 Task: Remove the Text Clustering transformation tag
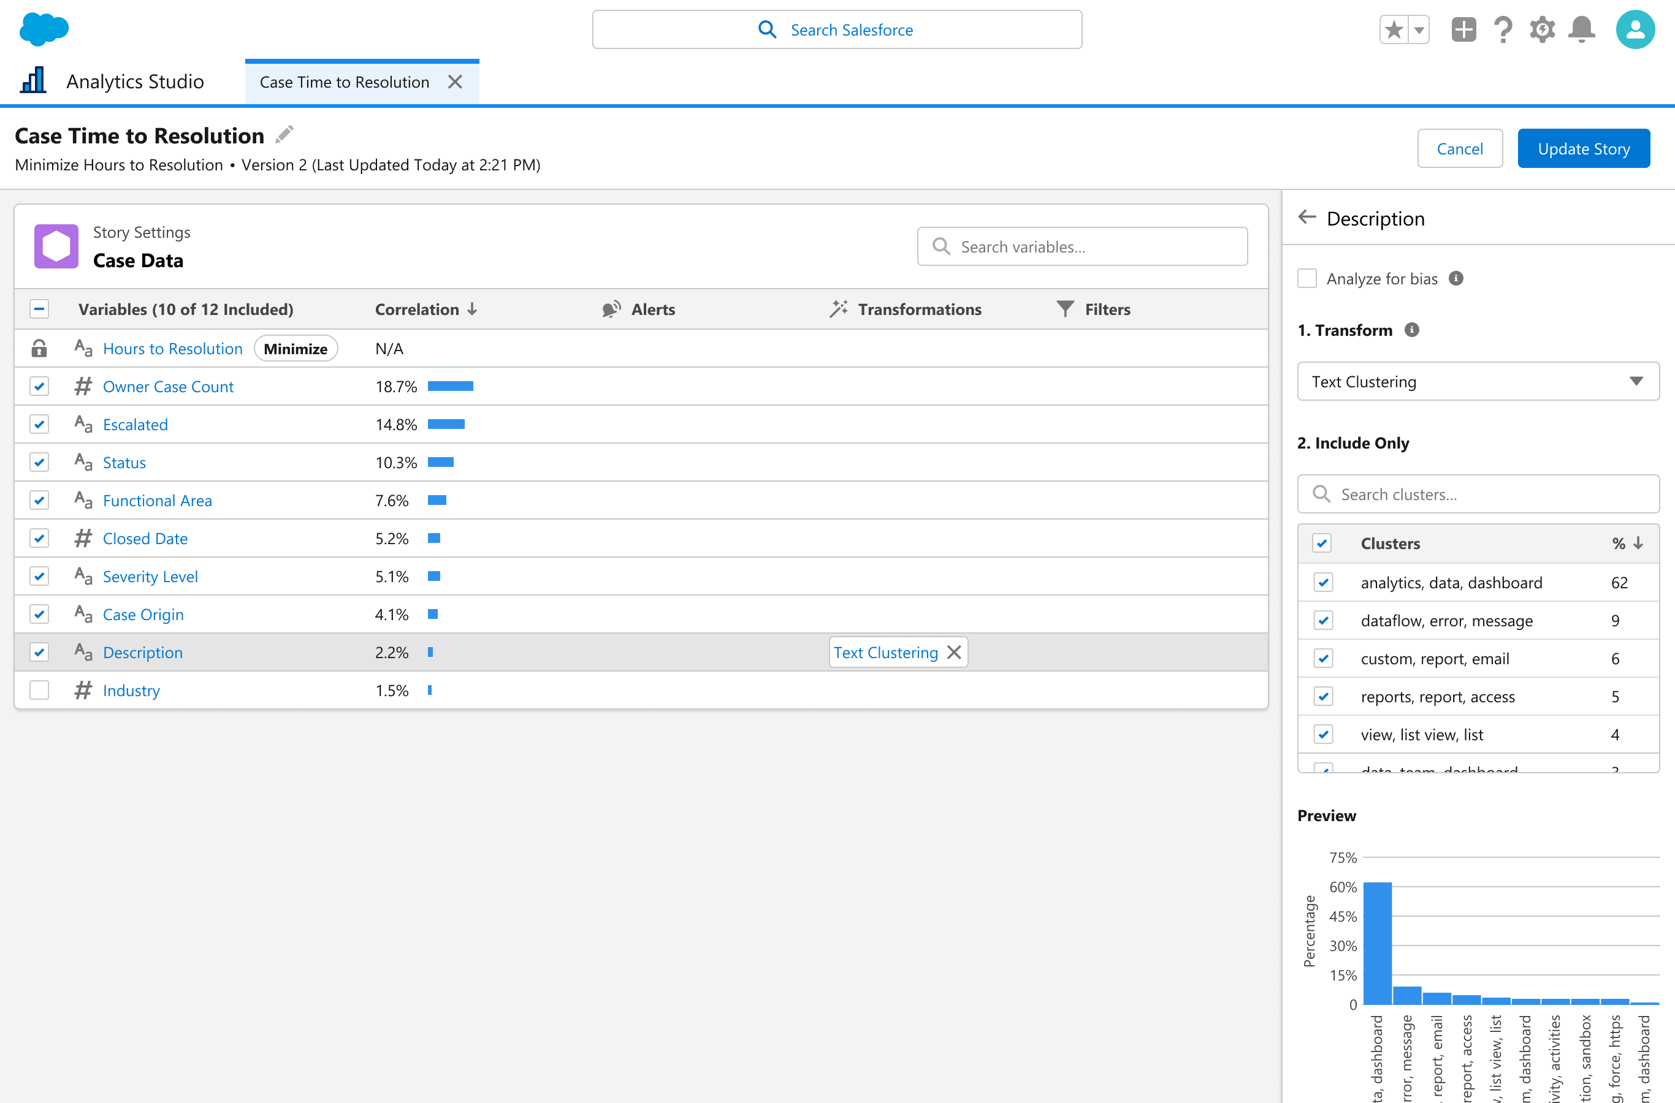coord(955,652)
